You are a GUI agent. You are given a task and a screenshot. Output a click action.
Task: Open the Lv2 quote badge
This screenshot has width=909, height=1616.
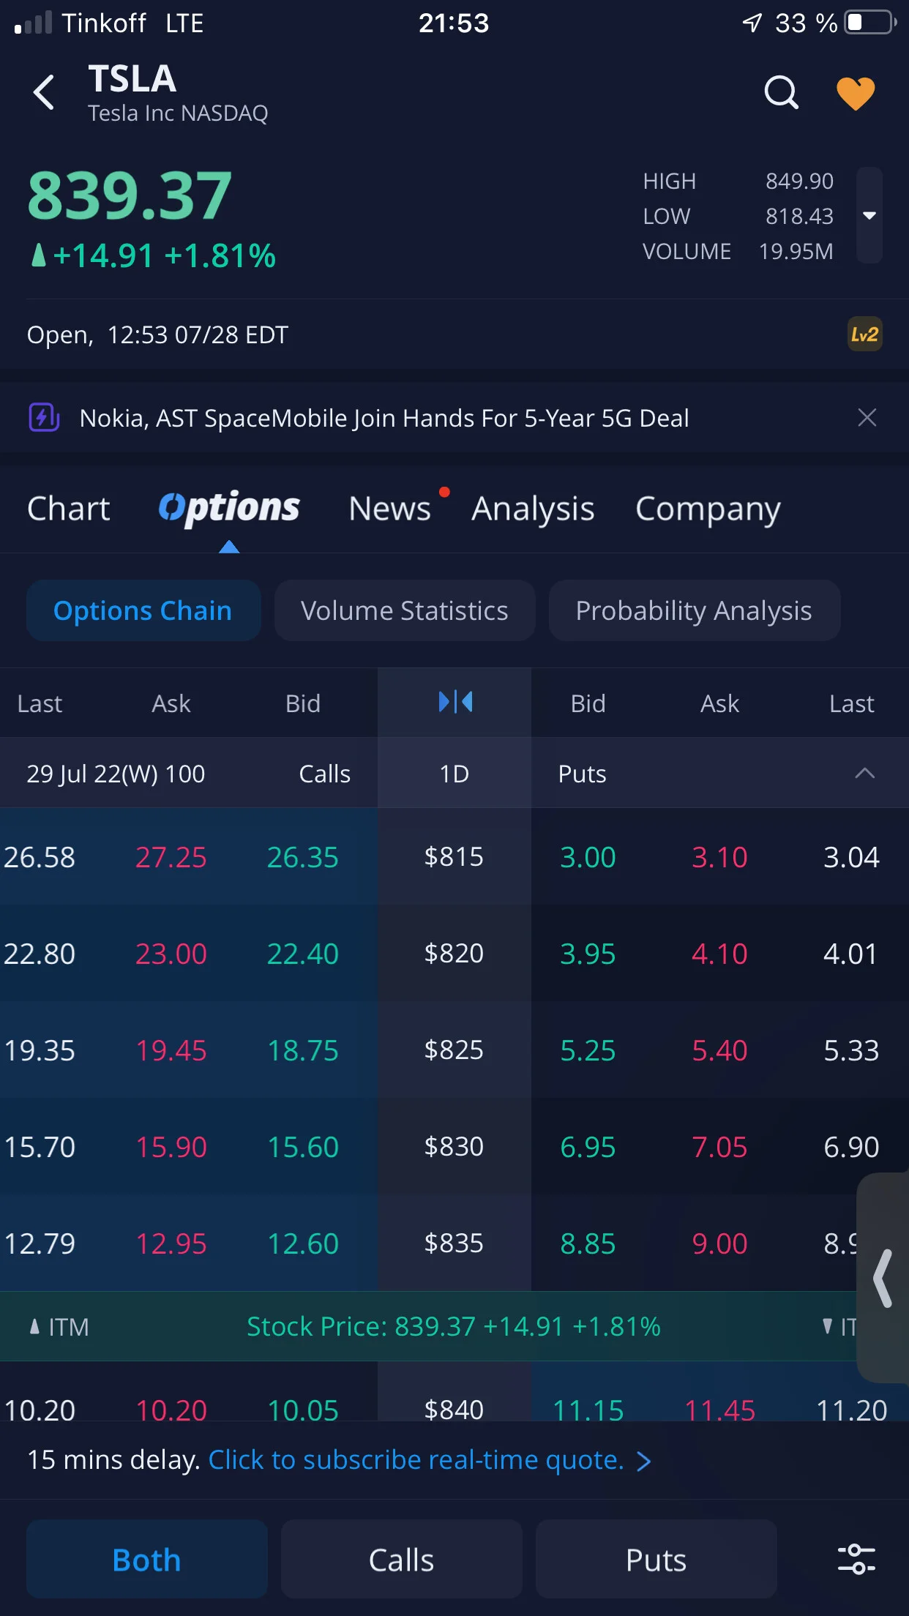864,334
